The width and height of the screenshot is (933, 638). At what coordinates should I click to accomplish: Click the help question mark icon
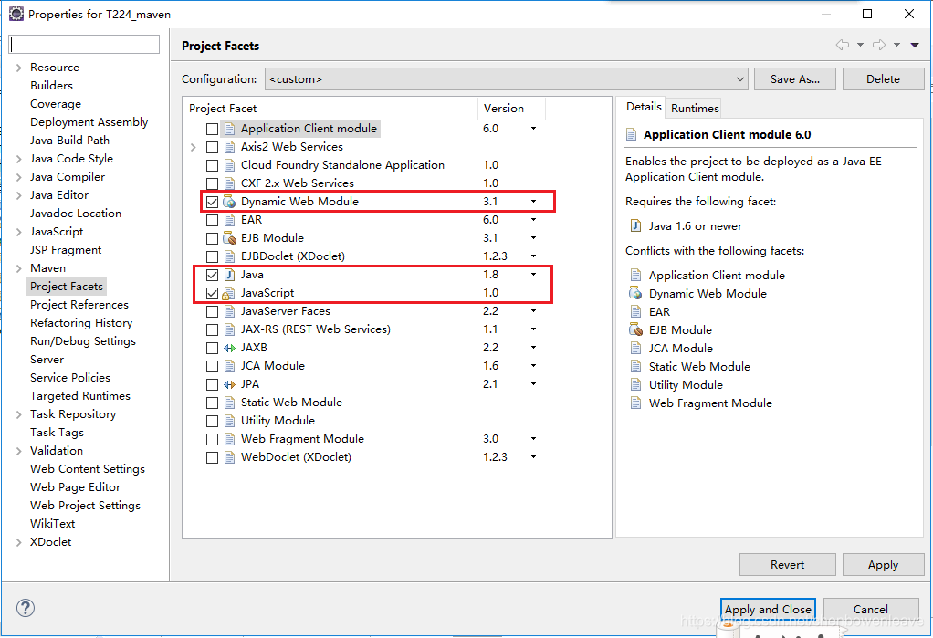click(x=25, y=608)
